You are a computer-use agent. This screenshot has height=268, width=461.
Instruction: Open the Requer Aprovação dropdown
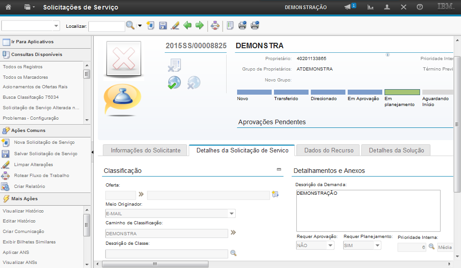click(330, 246)
